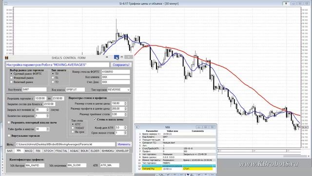Switch to the ENVELOP tab
Viewport: 312px width, 176px height.
[122, 151]
